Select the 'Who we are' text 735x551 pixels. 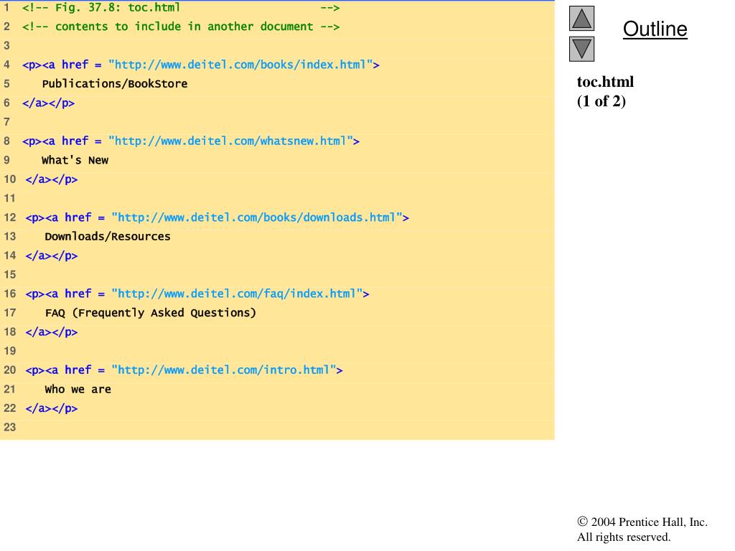[78, 390]
